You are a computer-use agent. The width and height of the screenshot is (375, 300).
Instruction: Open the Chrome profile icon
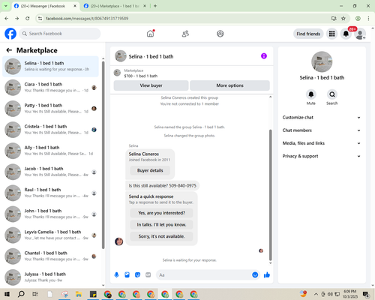click(x=358, y=19)
